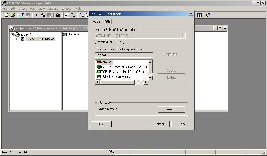The height and width of the screenshot is (156, 267).
Task: Open the Help menu
Action: point(78,9)
